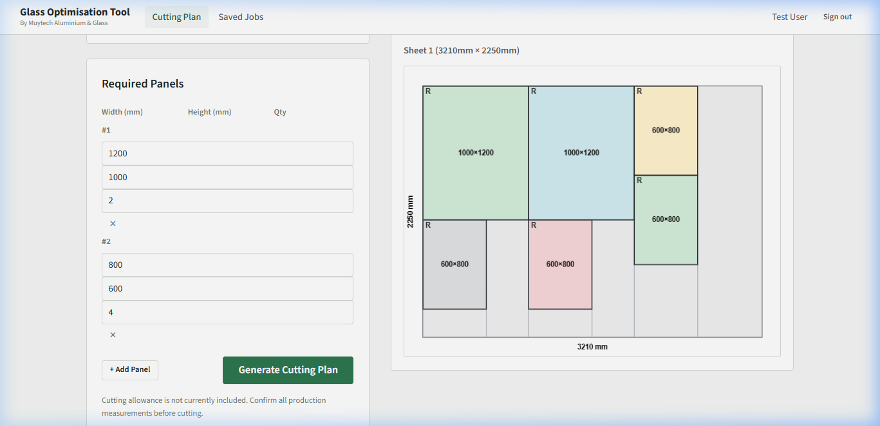880x426 pixels.
Task: Focus panel #2 quantity field showing 4
Action: (227, 312)
